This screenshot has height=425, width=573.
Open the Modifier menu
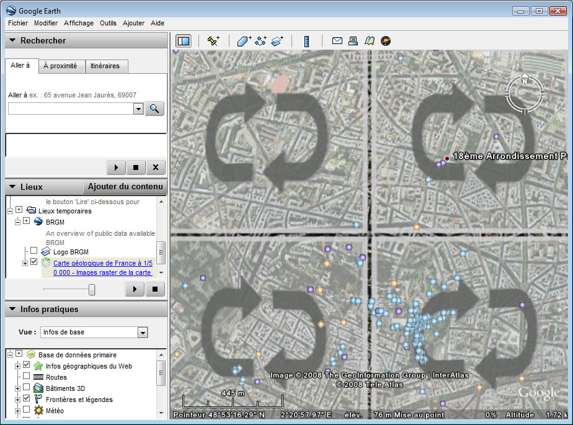(x=46, y=23)
